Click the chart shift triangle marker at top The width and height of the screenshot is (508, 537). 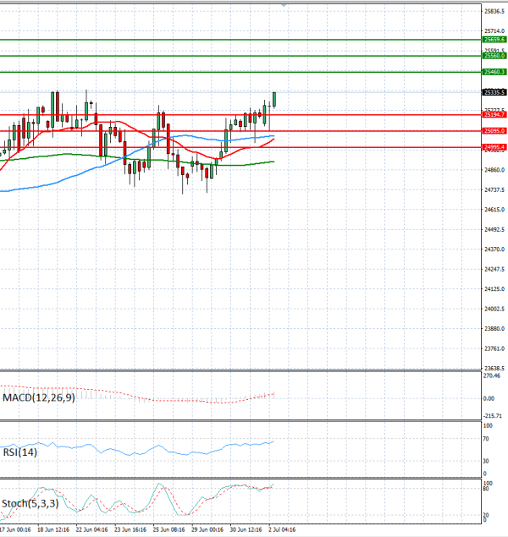pos(284,5)
